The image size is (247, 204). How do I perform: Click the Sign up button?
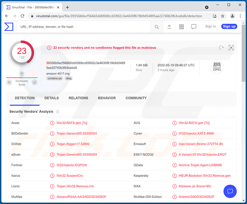[x=229, y=26]
